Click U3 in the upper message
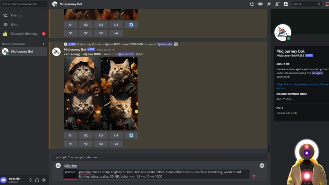The width and height of the screenshot is (329, 185). (101, 25)
